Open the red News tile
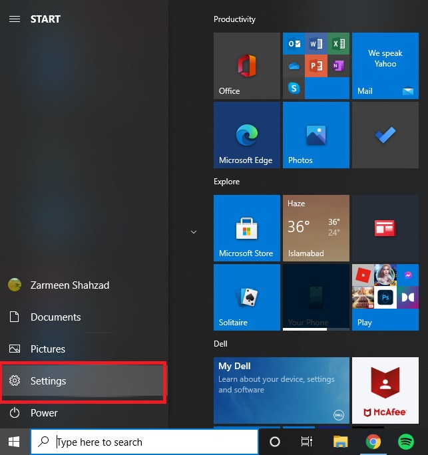Screen dimensions: 428x455 pyautogui.click(x=385, y=228)
